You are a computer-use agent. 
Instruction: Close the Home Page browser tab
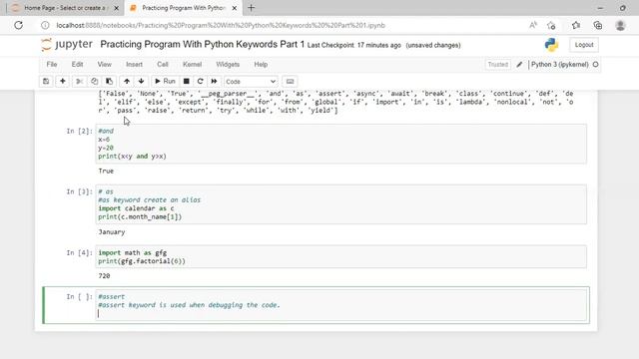pyautogui.click(x=116, y=8)
